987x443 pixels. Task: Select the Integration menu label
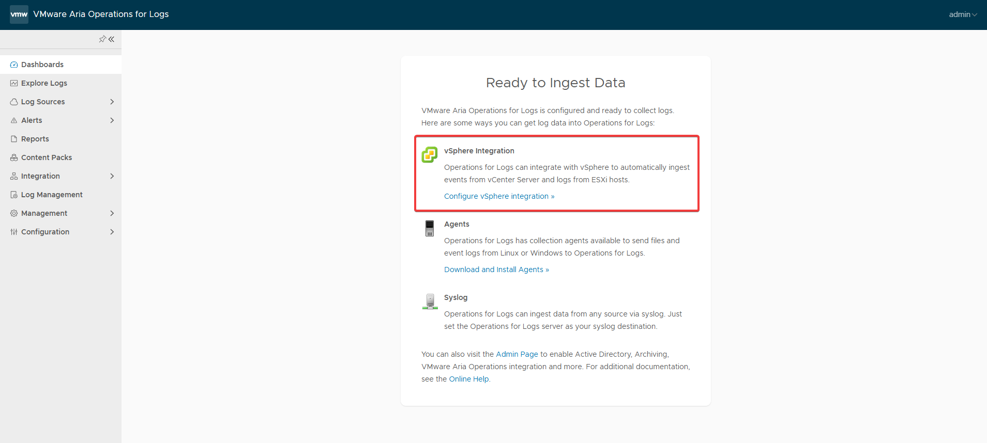(x=40, y=176)
